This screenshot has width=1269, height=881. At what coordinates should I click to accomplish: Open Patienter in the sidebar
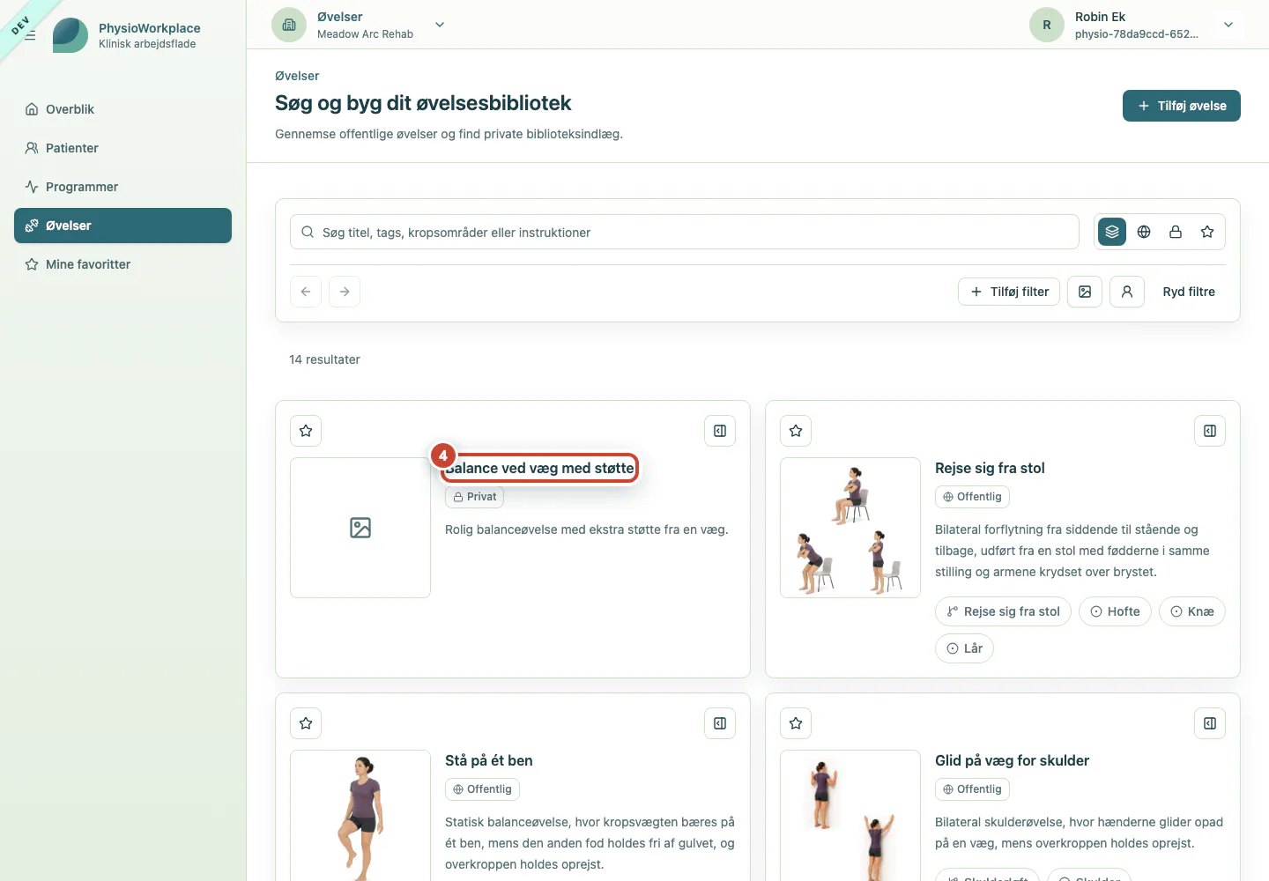122,148
